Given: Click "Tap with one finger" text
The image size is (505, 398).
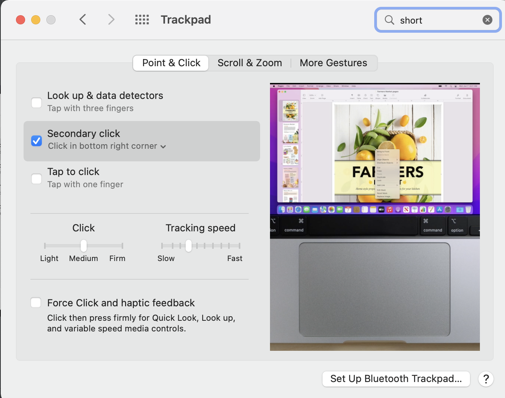Looking at the screenshot, I should (x=86, y=185).
